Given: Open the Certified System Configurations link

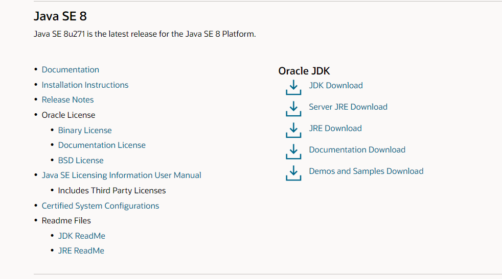Looking at the screenshot, I should pyautogui.click(x=100, y=206).
